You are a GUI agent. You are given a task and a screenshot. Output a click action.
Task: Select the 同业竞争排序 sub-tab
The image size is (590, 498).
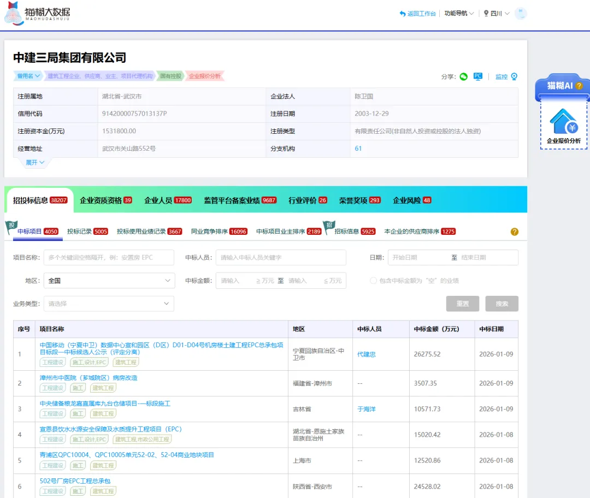point(219,232)
